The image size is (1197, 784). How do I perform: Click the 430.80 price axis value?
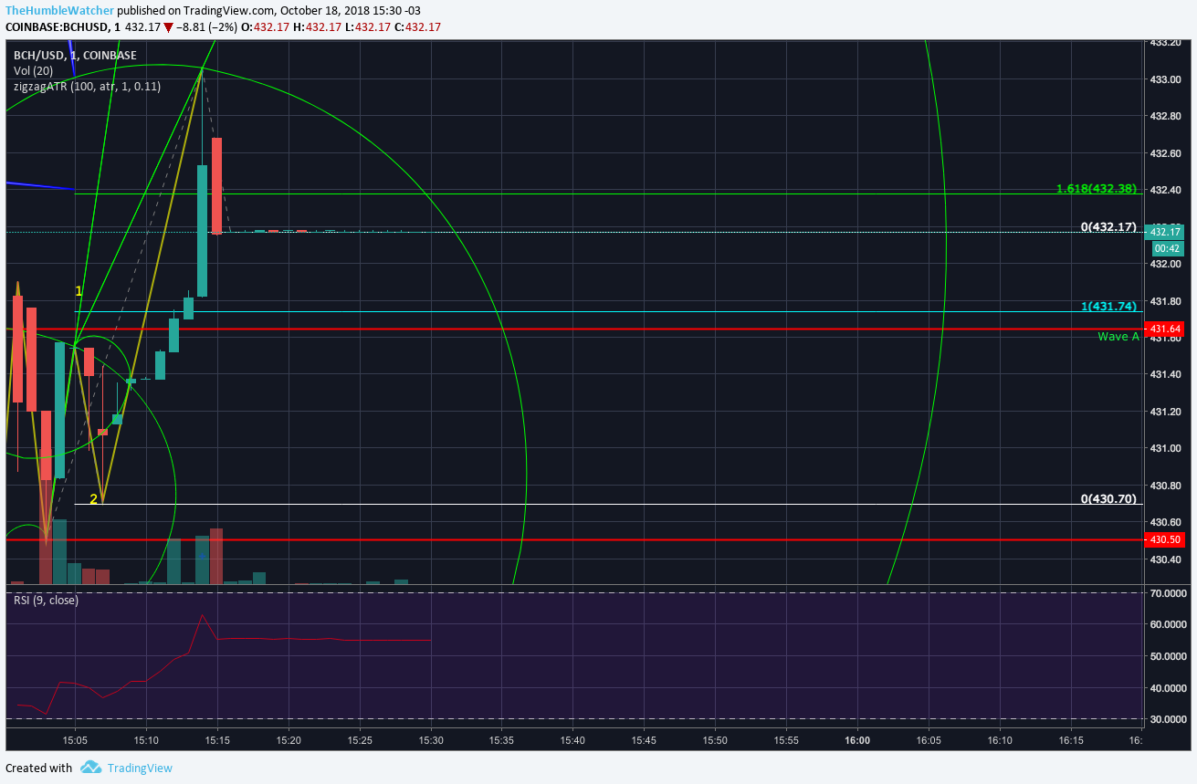tap(1165, 486)
